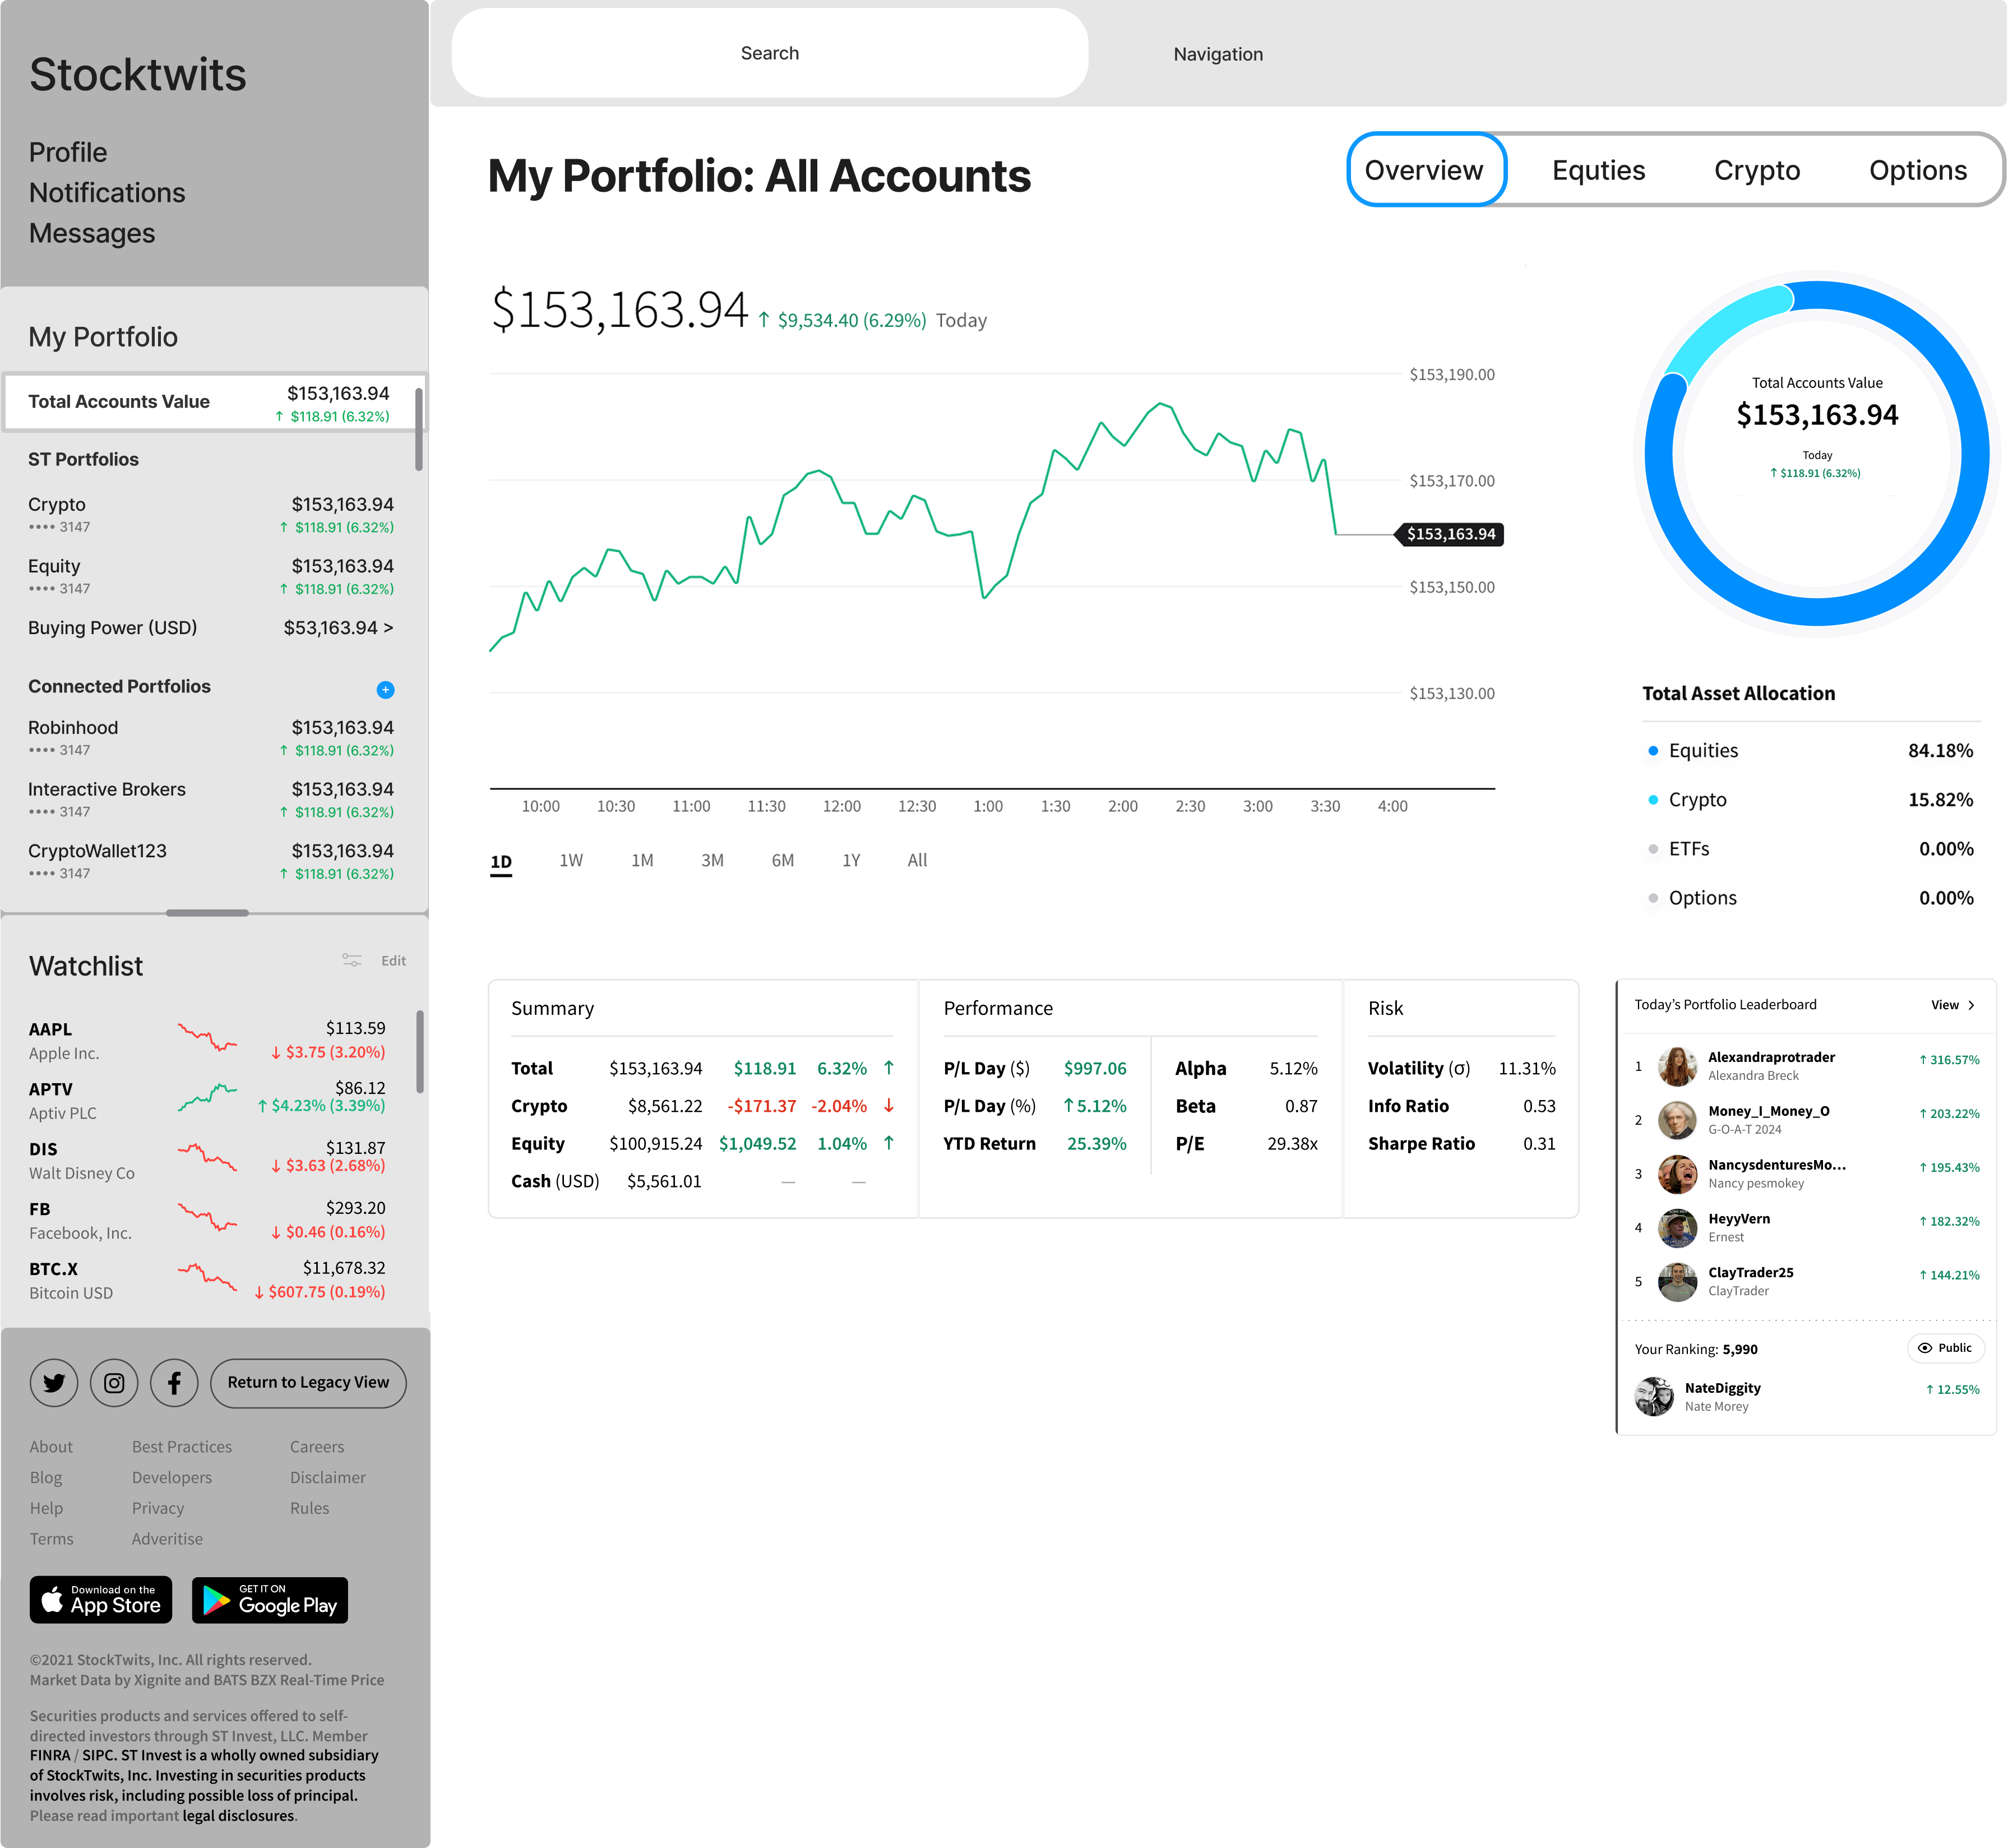The height and width of the screenshot is (1848, 2008).
Task: Add a new connected portfolio
Action: click(x=385, y=690)
